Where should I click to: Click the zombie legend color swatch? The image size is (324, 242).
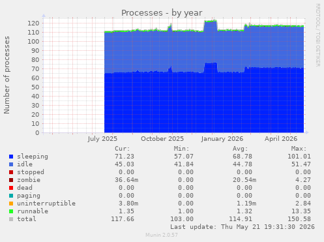tap(11, 180)
